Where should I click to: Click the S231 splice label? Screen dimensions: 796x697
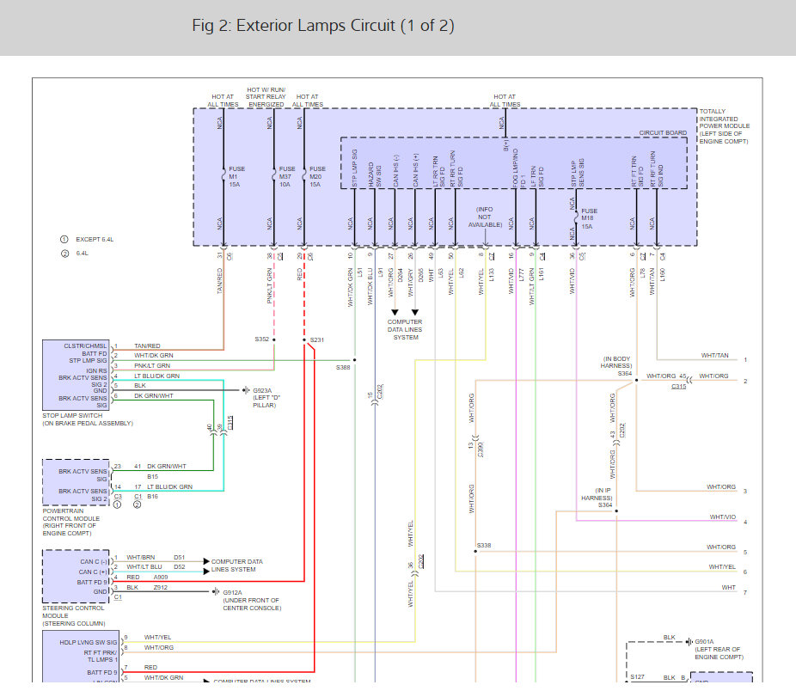click(317, 339)
